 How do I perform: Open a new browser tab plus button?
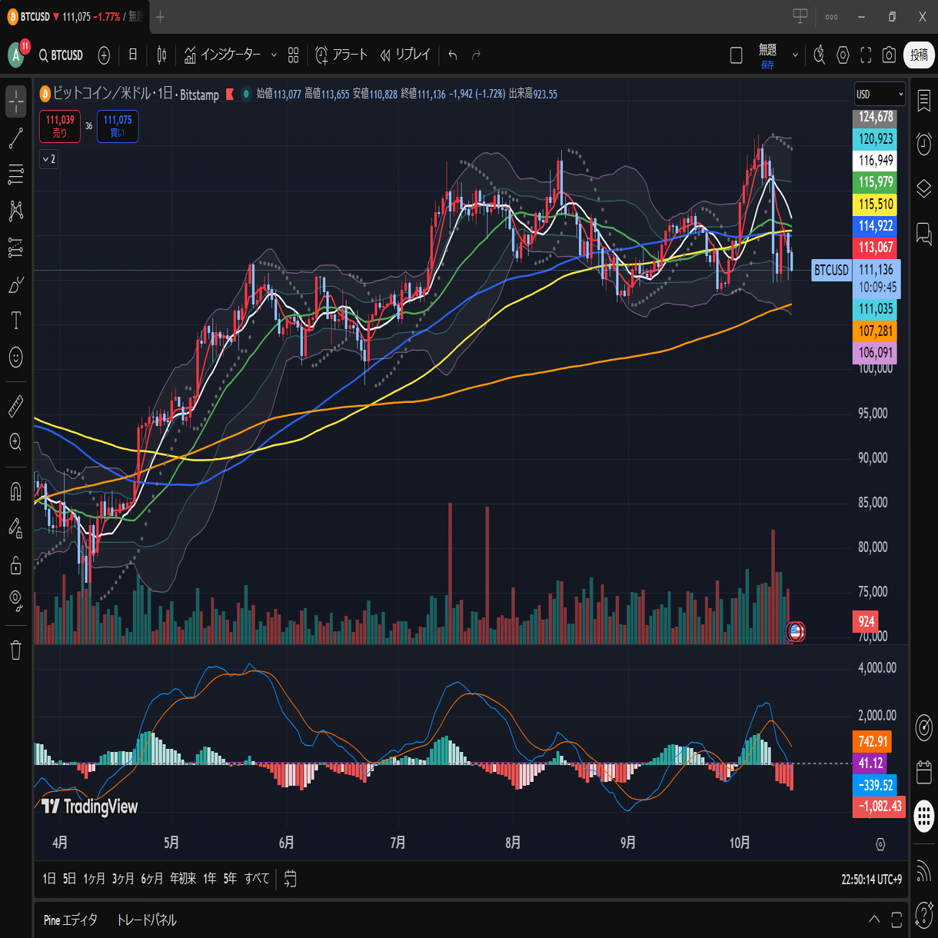tap(160, 17)
